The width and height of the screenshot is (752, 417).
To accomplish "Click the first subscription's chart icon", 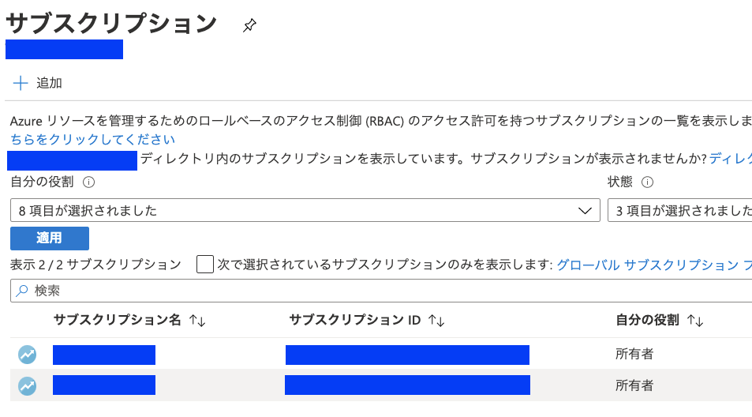I will click(x=28, y=355).
